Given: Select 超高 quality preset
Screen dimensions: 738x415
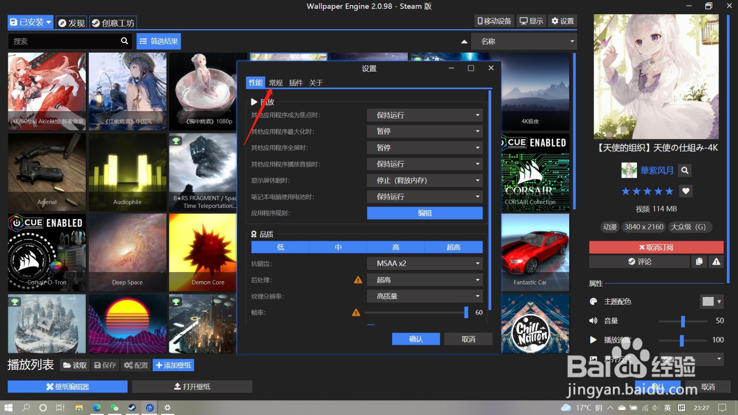Looking at the screenshot, I should tap(453, 247).
